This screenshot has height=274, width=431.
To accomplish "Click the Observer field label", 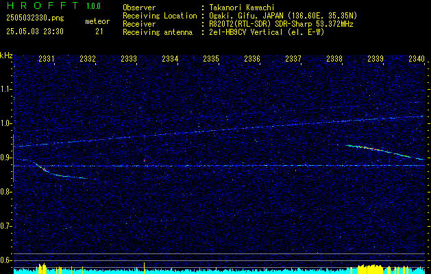I will tap(139, 8).
